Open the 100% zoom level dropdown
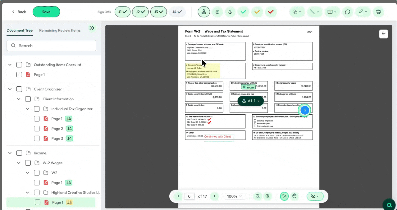The width and height of the screenshot is (397, 210). (x=235, y=196)
